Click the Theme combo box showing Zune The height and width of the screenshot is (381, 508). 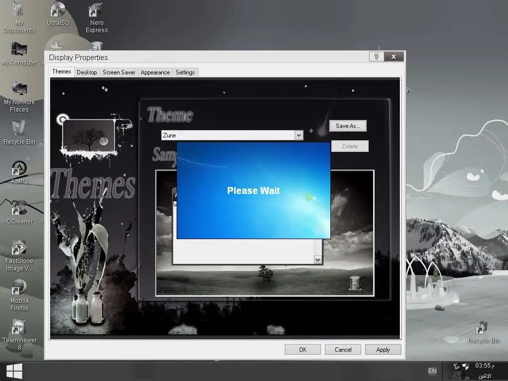232,135
